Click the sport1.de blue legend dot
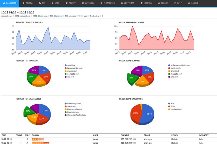This screenshot has height=144, width=217. coord(66,65)
